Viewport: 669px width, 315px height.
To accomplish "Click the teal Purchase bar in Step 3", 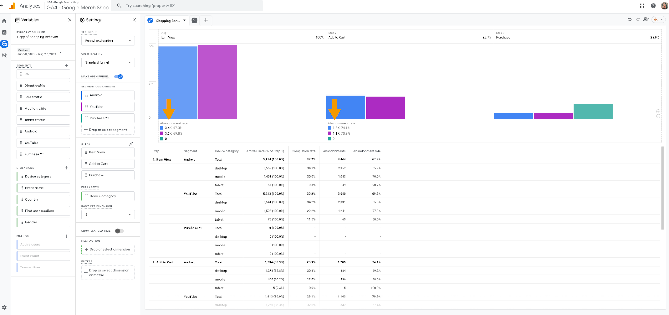I will click(593, 112).
